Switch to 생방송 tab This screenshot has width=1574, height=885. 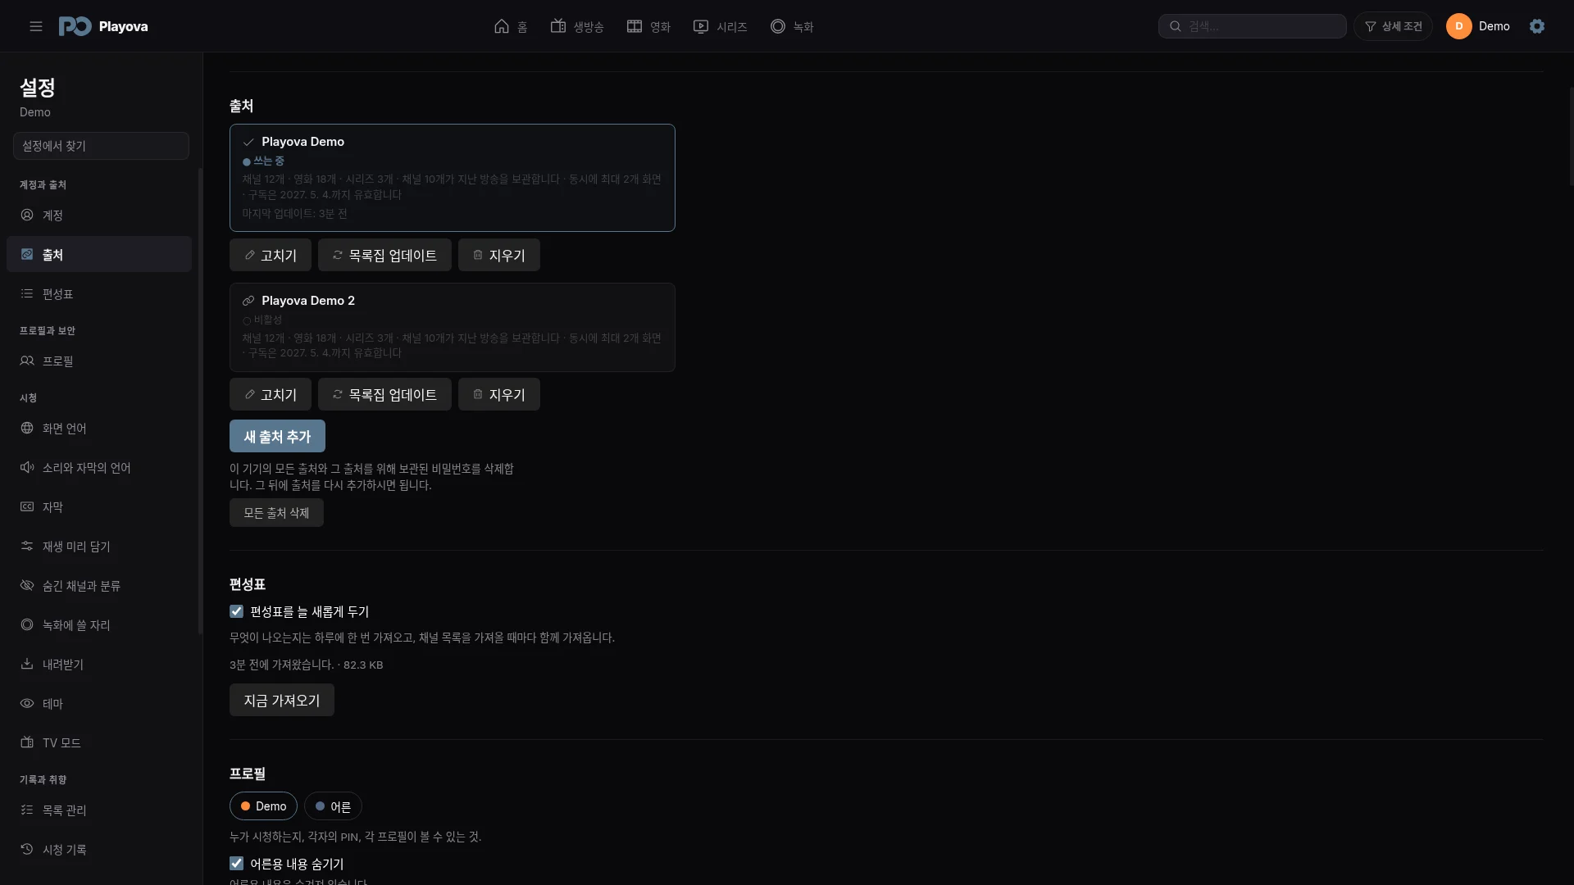click(577, 26)
